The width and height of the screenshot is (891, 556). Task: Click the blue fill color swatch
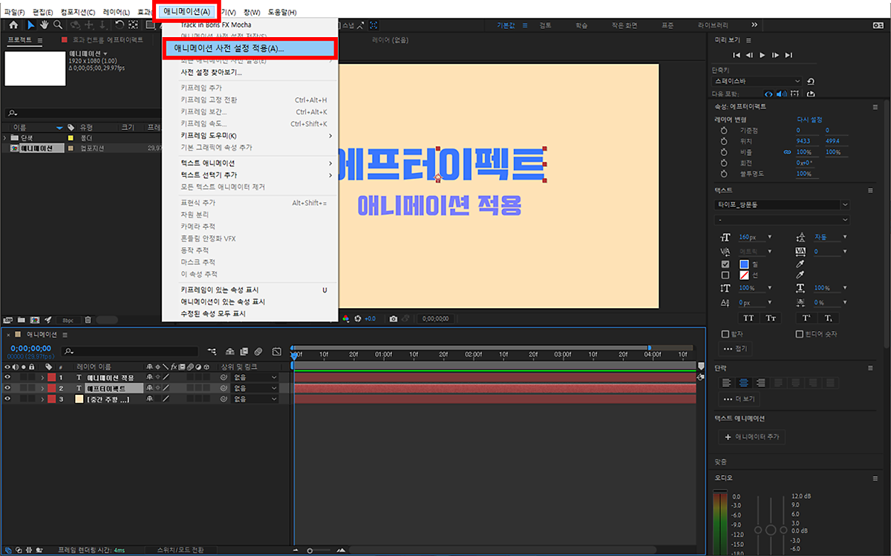pyautogui.click(x=744, y=264)
